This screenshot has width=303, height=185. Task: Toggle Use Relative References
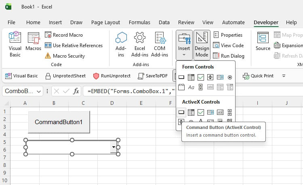[x=74, y=46]
